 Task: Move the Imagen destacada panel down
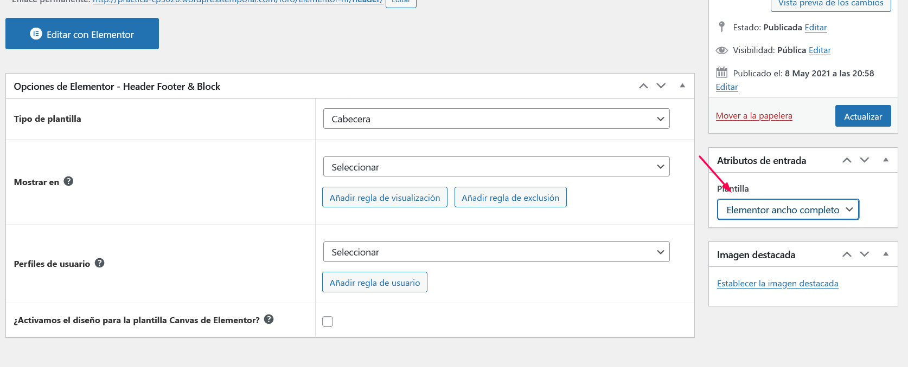pyautogui.click(x=865, y=254)
